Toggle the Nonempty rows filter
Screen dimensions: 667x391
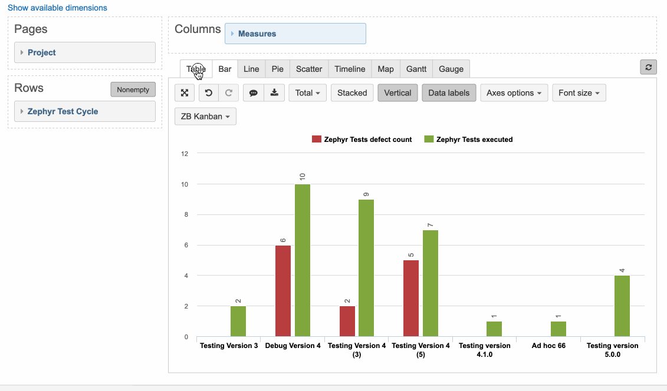click(133, 90)
